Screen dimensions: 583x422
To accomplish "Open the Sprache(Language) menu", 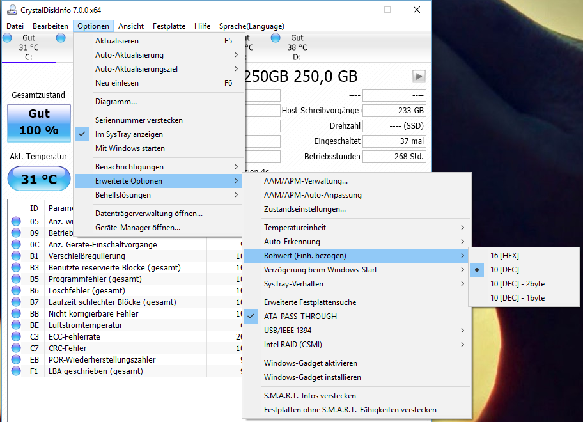I will (252, 26).
